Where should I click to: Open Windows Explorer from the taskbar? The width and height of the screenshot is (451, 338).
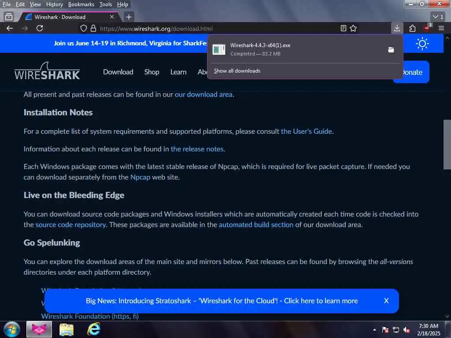(67, 329)
